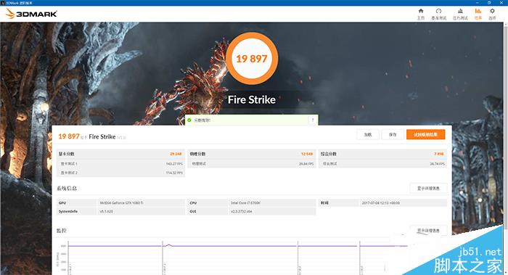Click the 36.74 FPS combined test result
The width and height of the screenshot is (508, 275).
(437, 164)
